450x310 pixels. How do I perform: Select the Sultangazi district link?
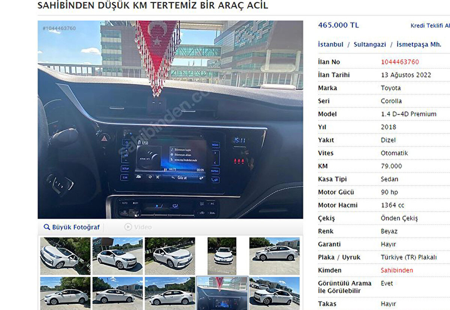(x=370, y=44)
